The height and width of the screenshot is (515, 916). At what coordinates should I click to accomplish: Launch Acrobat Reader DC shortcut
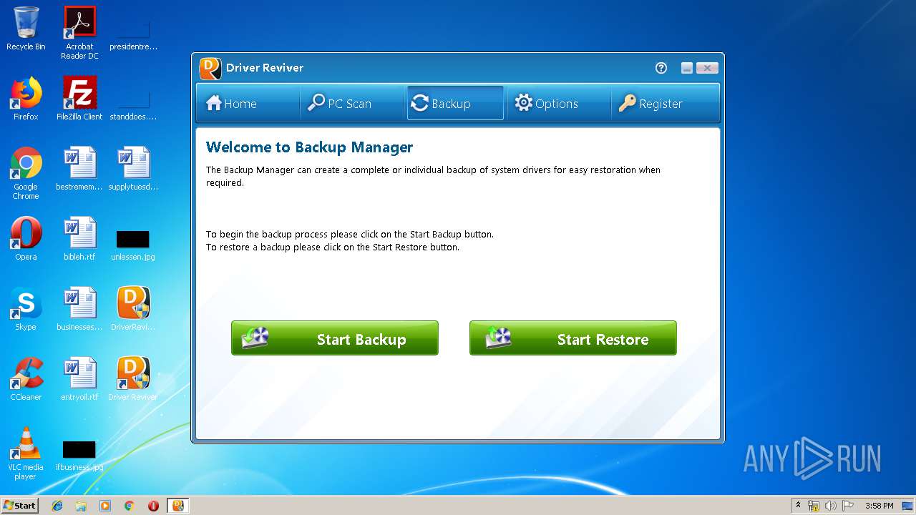pos(79,33)
